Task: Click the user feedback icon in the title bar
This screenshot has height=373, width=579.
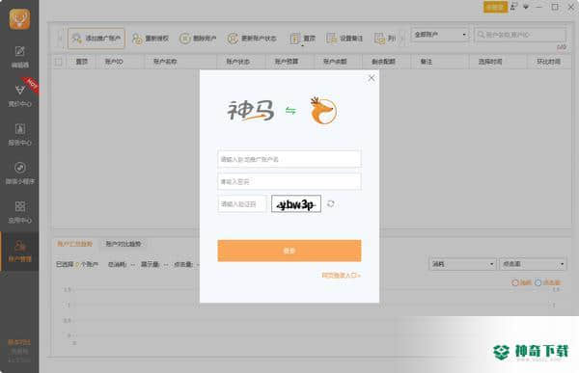Action: 514,7
